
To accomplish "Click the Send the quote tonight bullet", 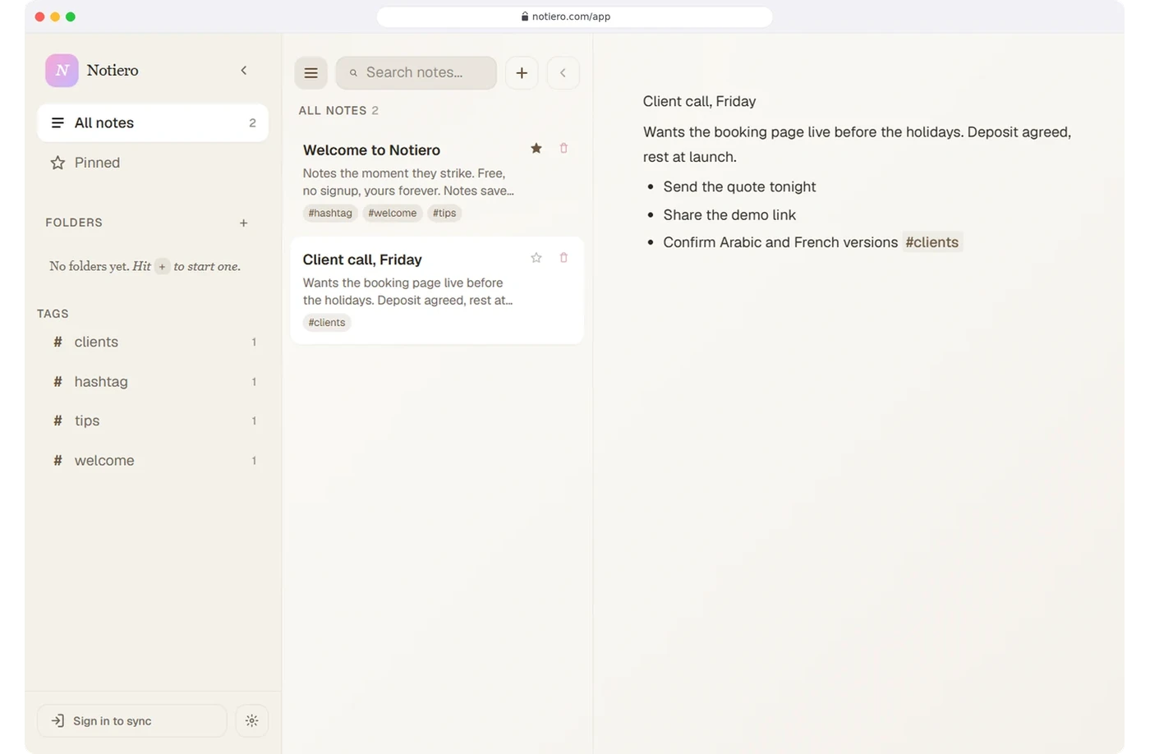I will (x=739, y=187).
